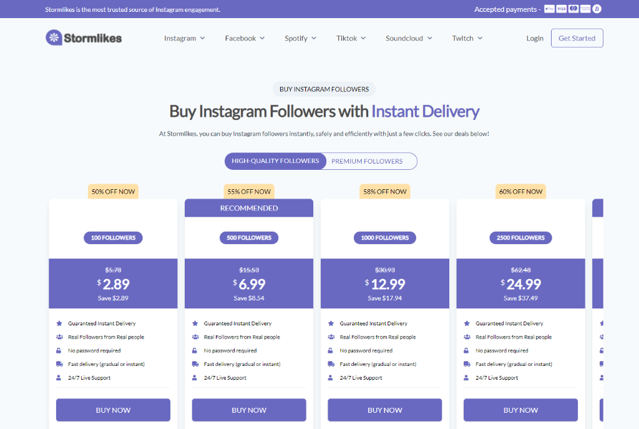The width and height of the screenshot is (639, 429).
Task: Click lock icon in 1000 Followers card
Action: [x=331, y=350]
